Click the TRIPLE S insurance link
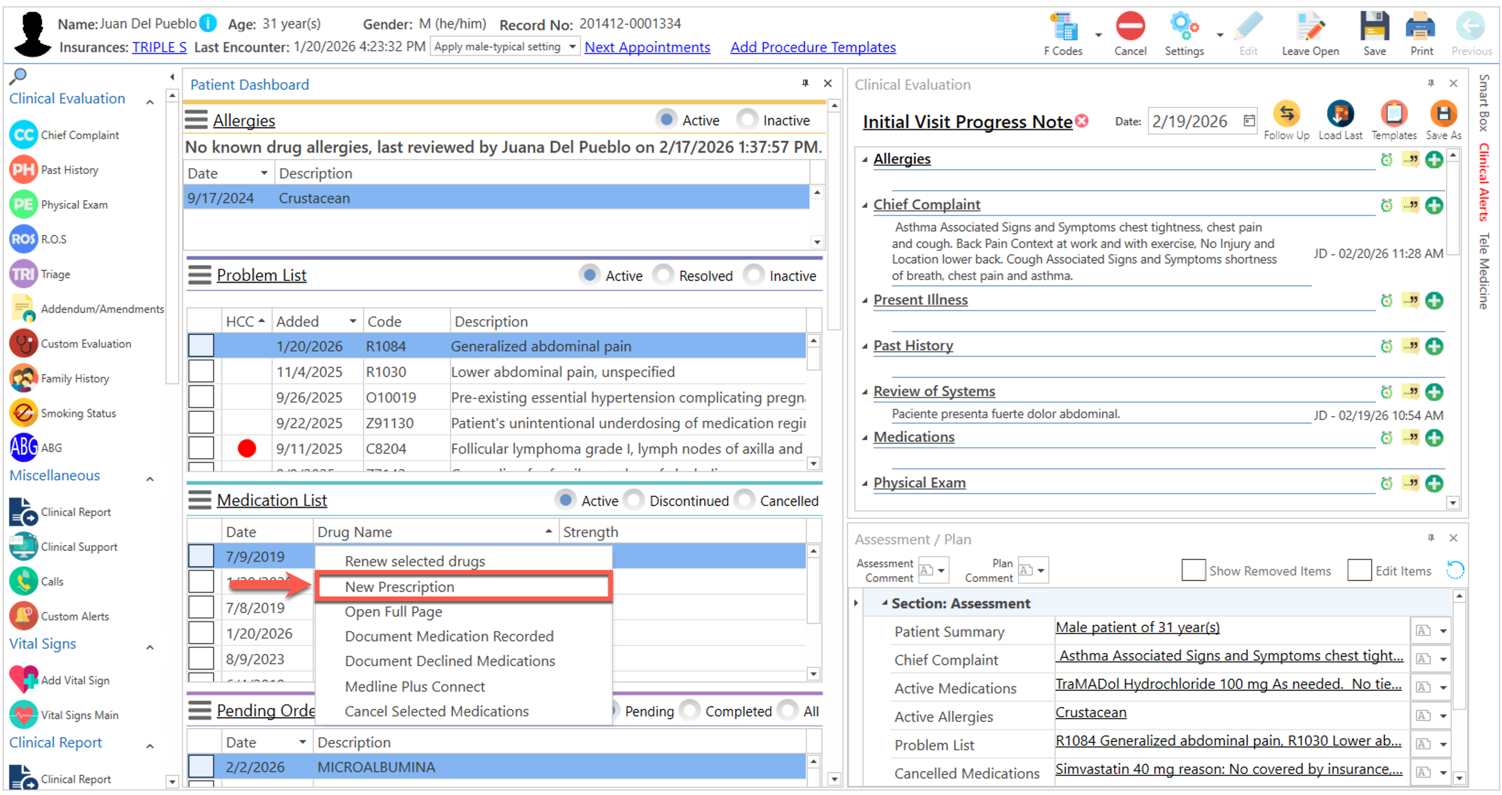 [x=159, y=47]
